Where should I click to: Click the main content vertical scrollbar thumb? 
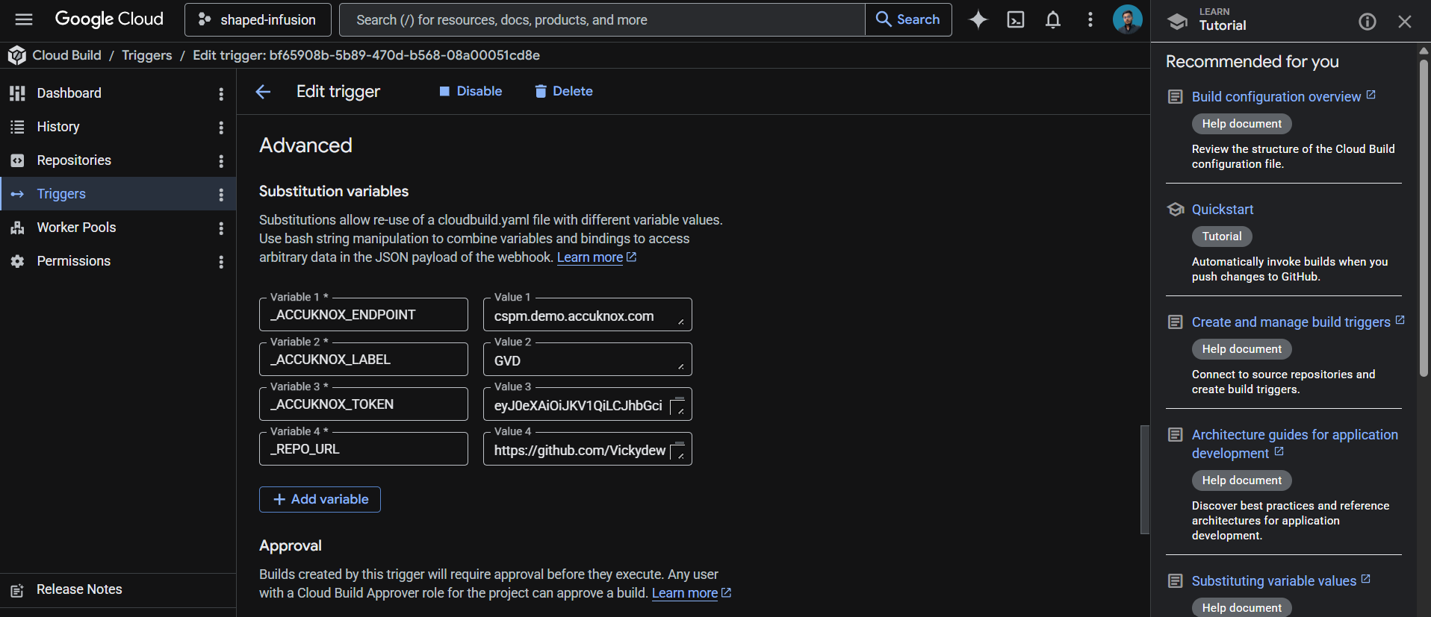tap(1144, 480)
